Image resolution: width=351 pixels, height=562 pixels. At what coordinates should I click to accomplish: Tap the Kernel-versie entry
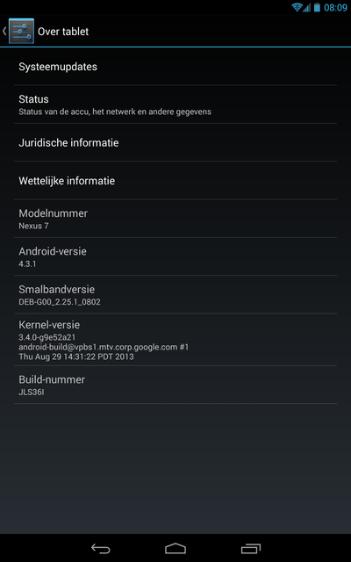pos(175,340)
